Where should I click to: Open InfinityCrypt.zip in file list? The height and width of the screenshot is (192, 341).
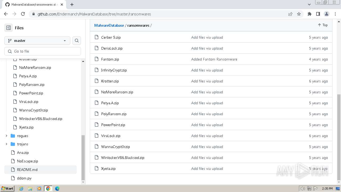114,70
